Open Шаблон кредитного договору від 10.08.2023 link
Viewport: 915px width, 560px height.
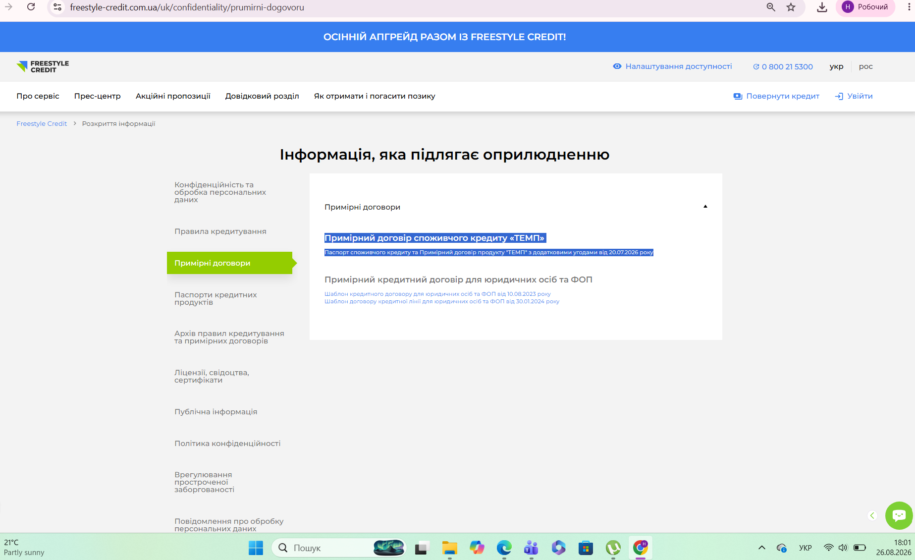tap(437, 294)
